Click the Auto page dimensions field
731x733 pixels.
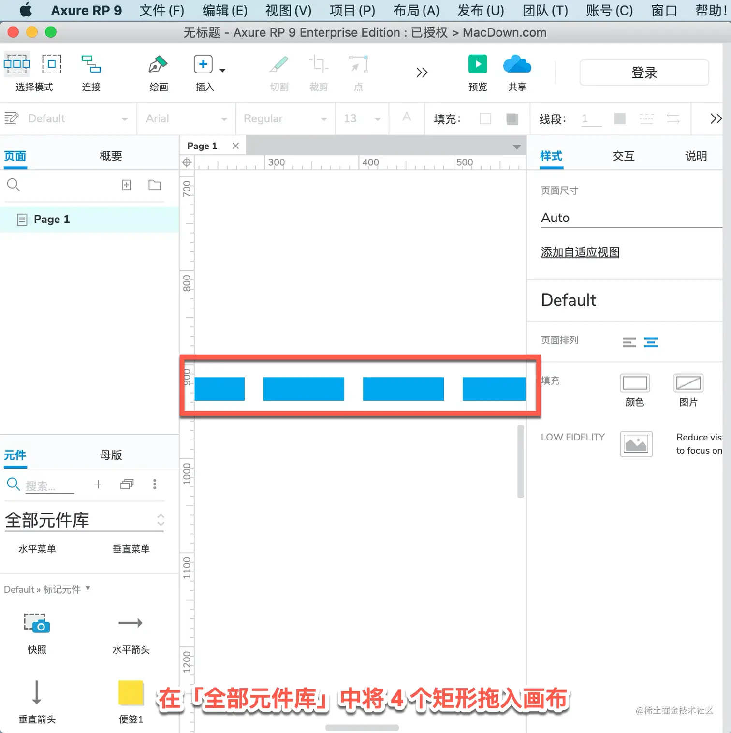pos(631,218)
